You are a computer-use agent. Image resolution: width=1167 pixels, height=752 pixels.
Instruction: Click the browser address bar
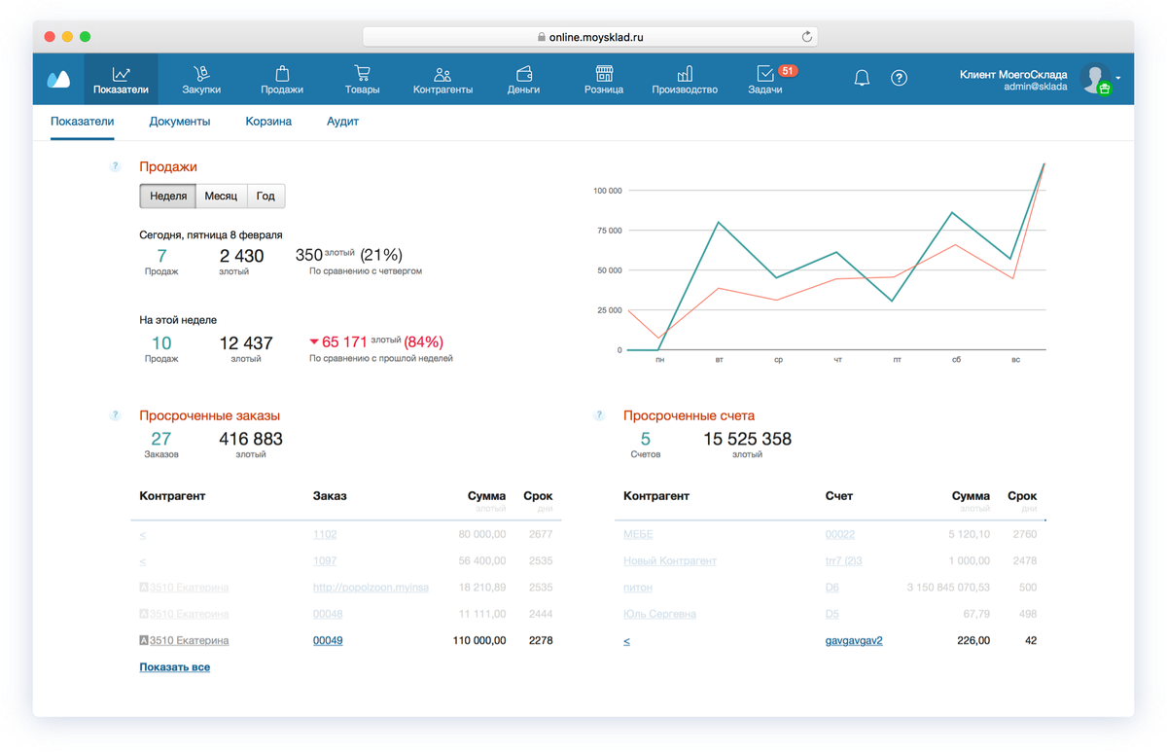[x=590, y=37]
